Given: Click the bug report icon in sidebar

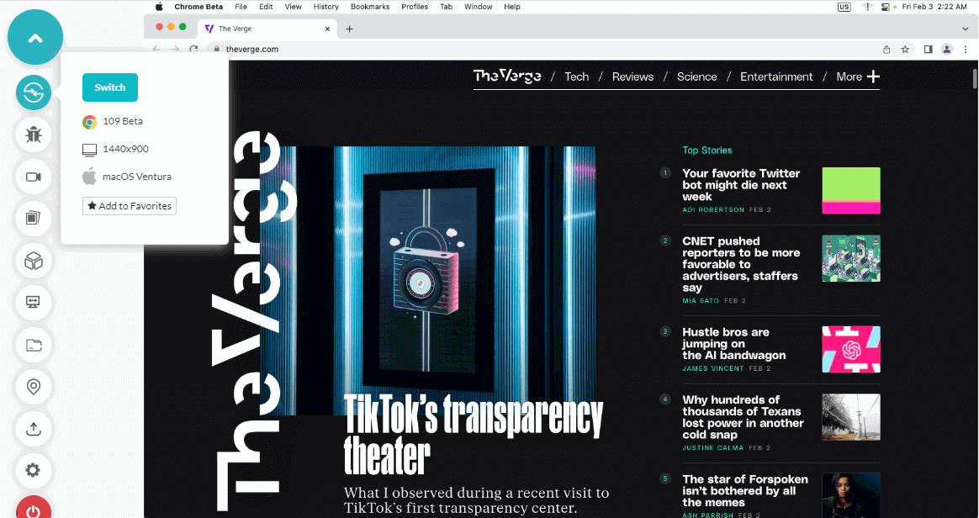Looking at the screenshot, I should [34, 135].
